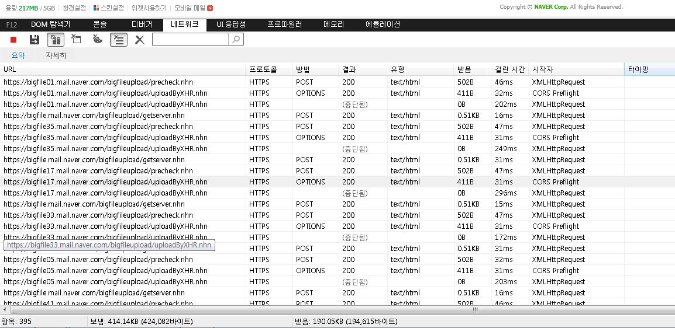Select the bigfile01 precheck.nhn request row
The image size is (675, 328).
[337, 82]
